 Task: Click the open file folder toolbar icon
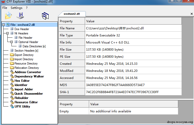coord(8,16)
